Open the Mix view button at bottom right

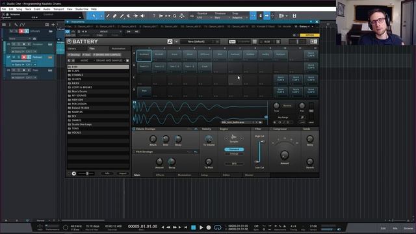tap(395, 228)
